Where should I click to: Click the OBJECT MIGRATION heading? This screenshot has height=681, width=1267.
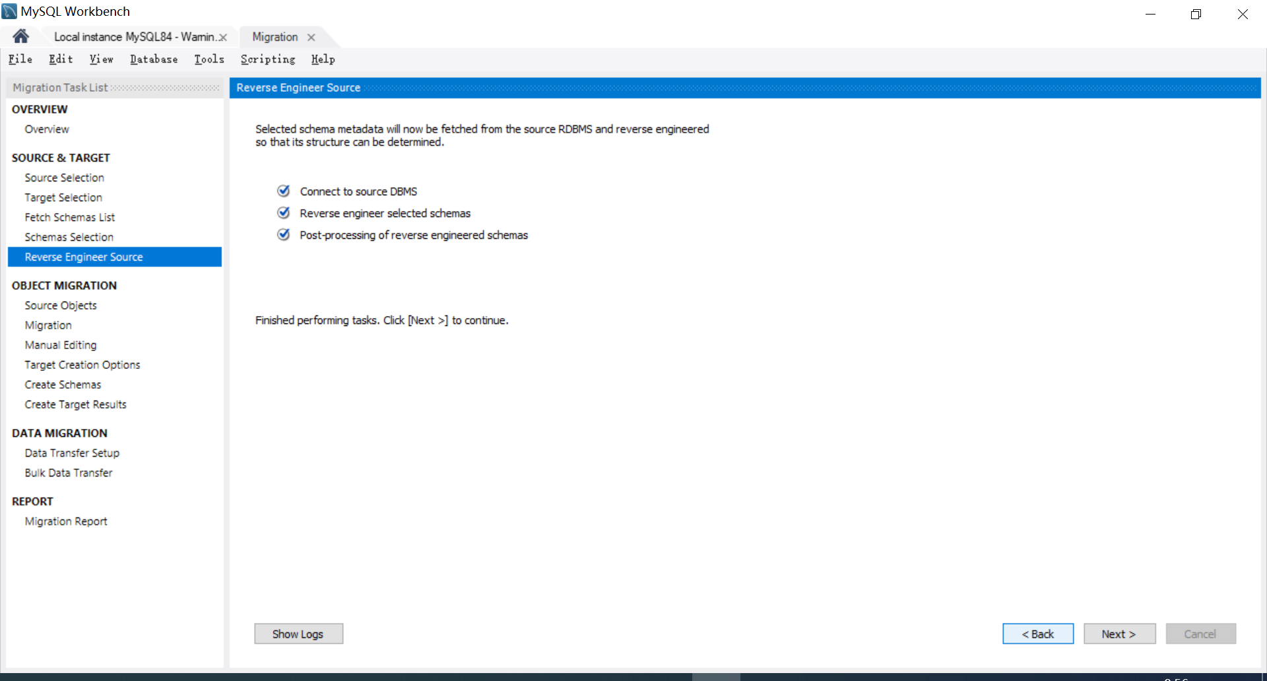pos(64,286)
